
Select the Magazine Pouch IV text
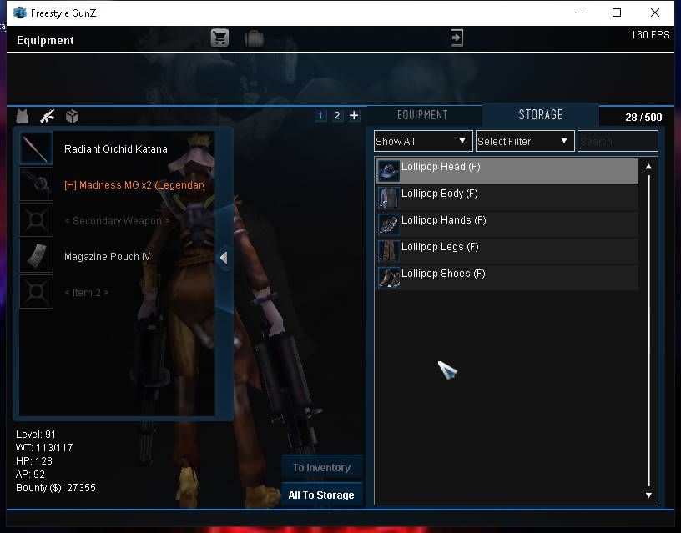[108, 257]
